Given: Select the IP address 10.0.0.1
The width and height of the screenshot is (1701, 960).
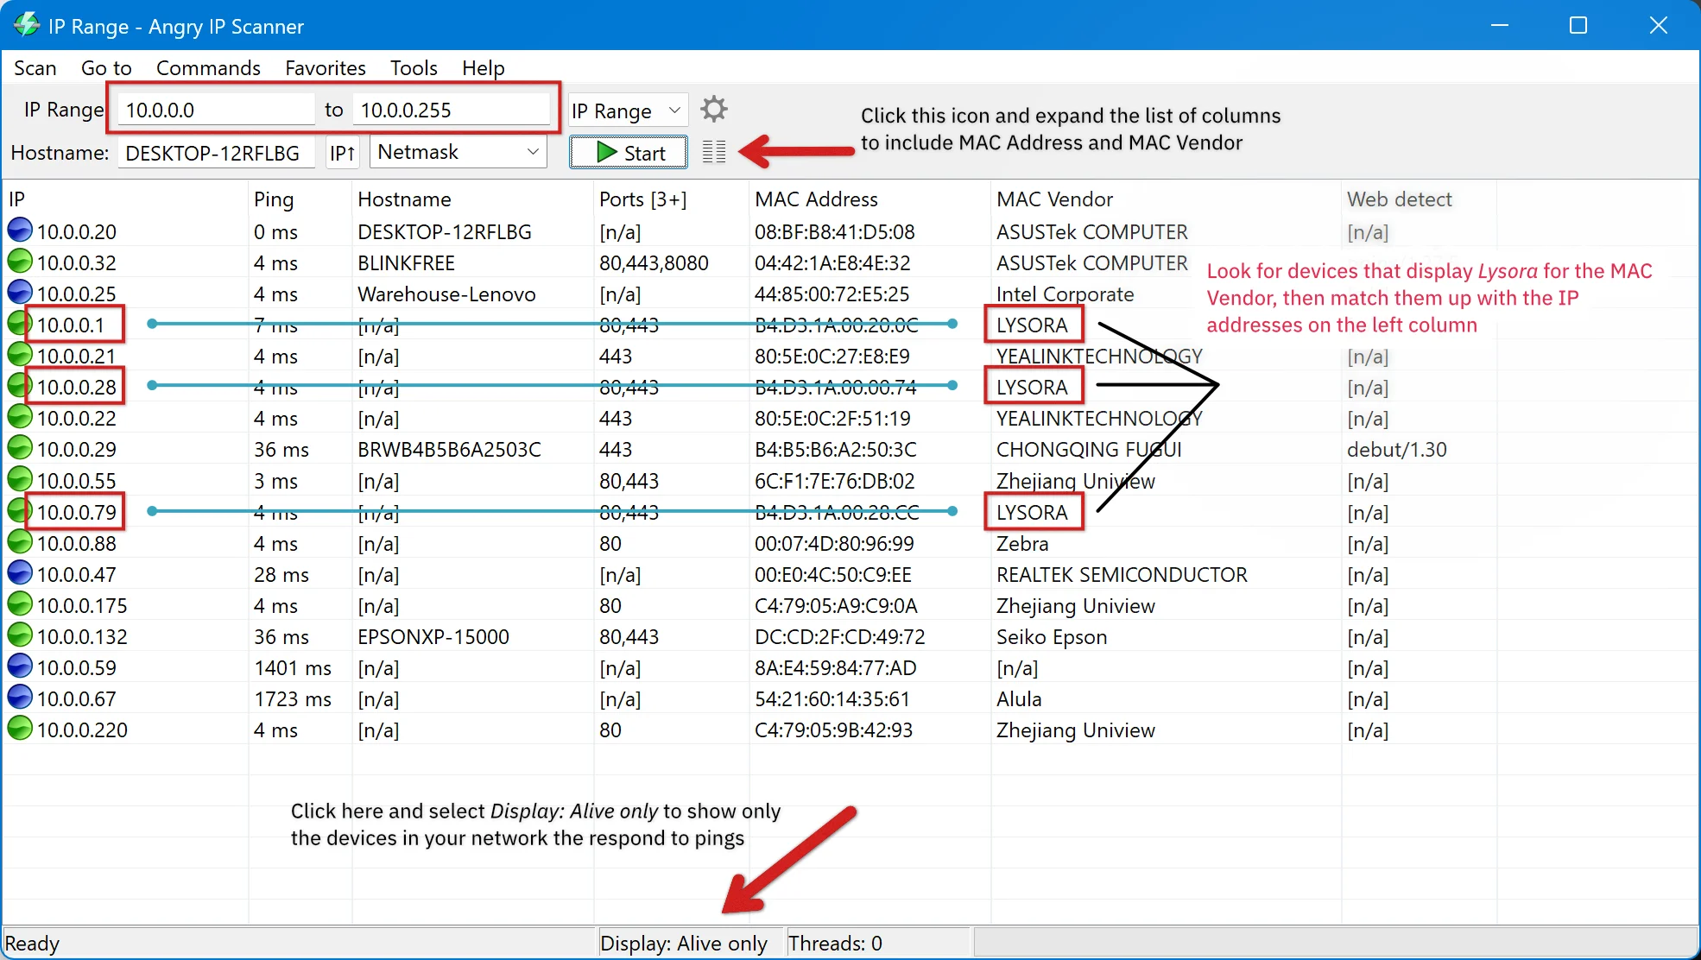Looking at the screenshot, I should tap(71, 325).
